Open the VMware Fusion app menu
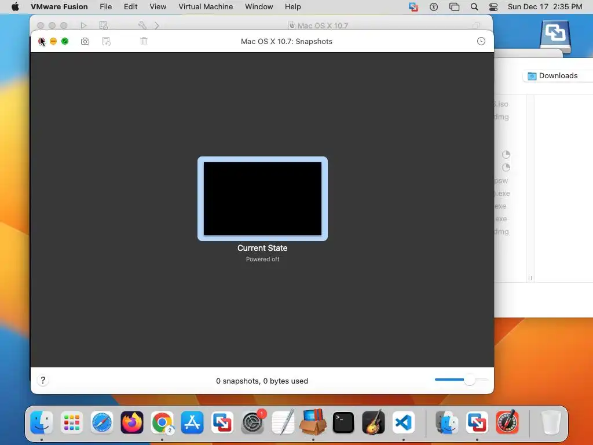 (59, 7)
